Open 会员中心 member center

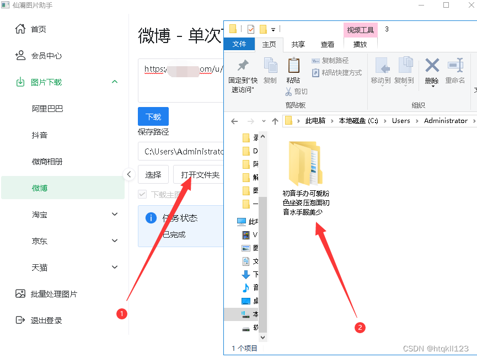39,56
